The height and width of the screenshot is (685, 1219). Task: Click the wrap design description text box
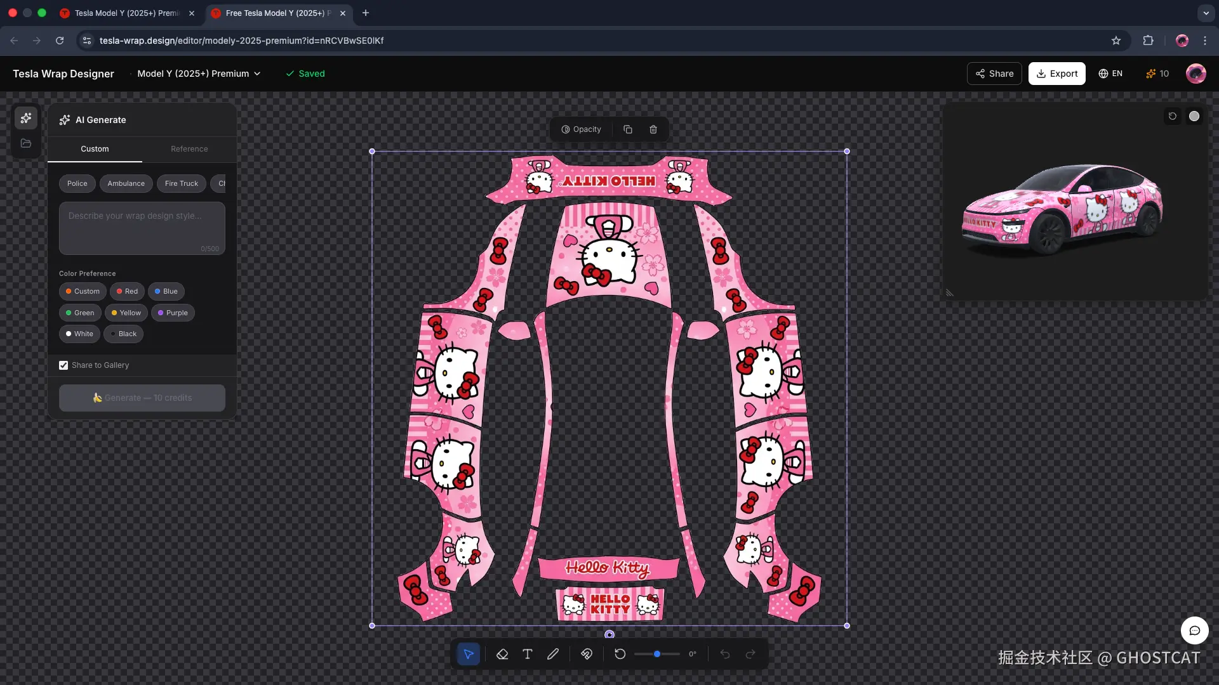pyautogui.click(x=142, y=228)
